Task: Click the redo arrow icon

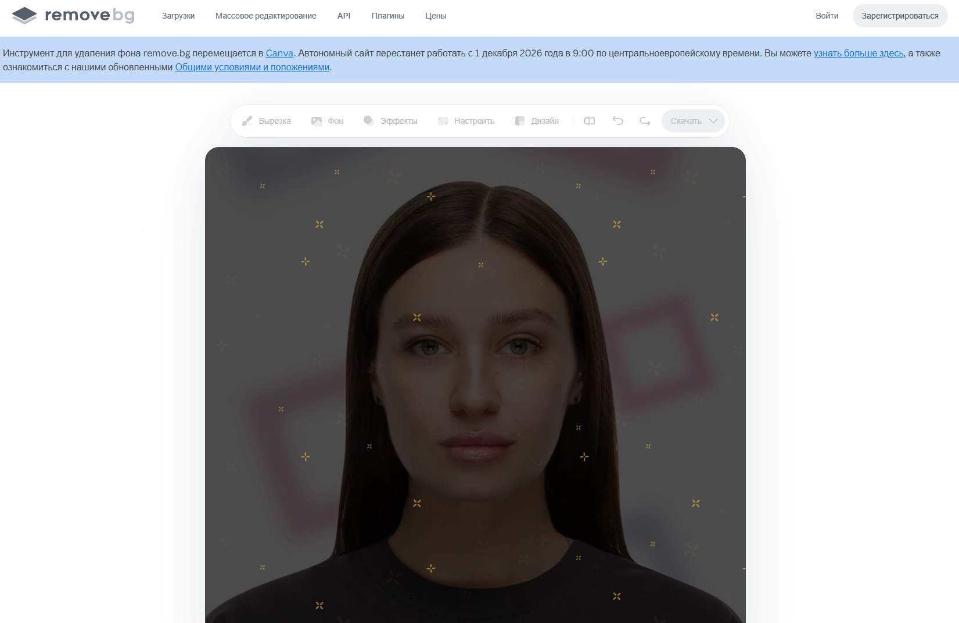Action: pos(645,121)
